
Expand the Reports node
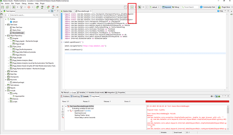tap(6, 88)
